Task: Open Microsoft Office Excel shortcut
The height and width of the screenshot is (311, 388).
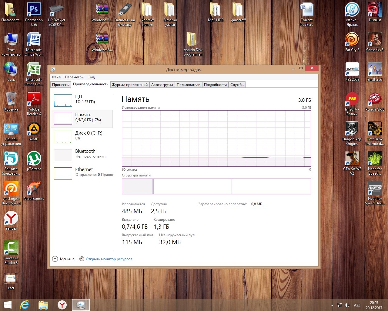Action: coord(34,74)
